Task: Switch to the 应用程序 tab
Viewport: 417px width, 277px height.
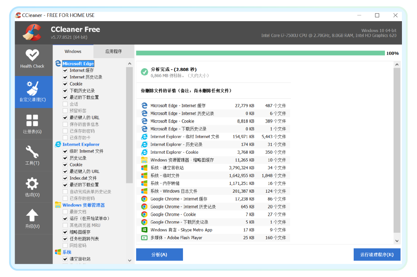Action: click(x=114, y=51)
